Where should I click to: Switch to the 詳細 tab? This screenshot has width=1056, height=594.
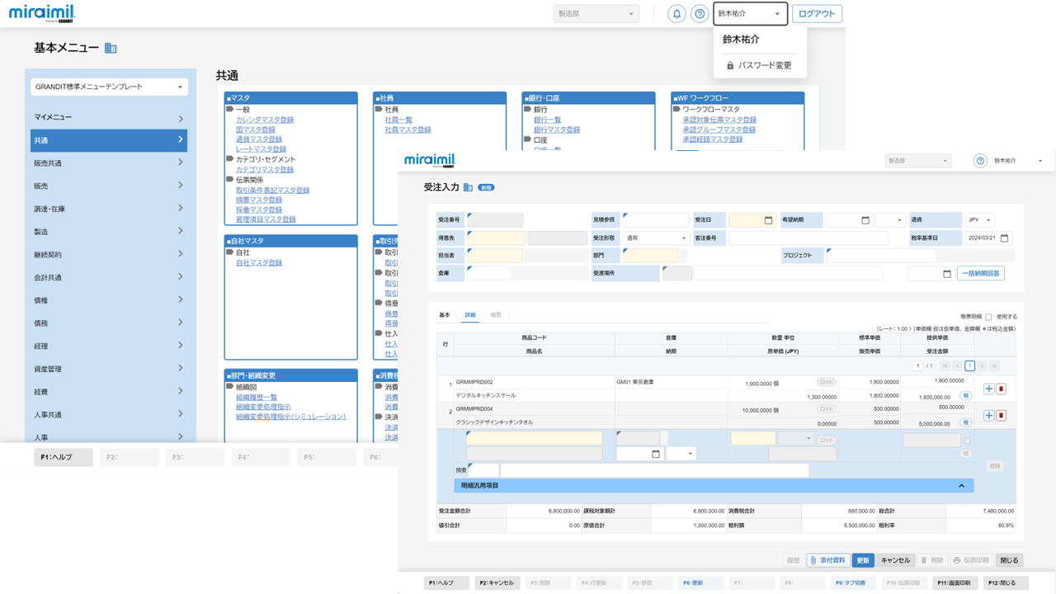(x=470, y=315)
